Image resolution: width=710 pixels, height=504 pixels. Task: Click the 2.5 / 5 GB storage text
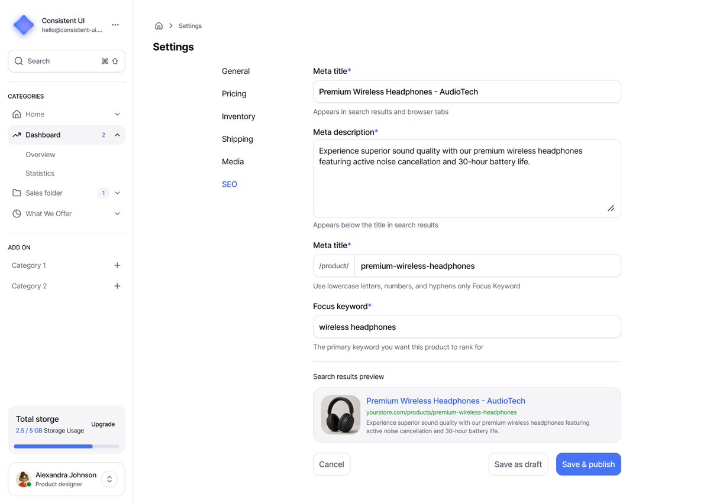29,431
